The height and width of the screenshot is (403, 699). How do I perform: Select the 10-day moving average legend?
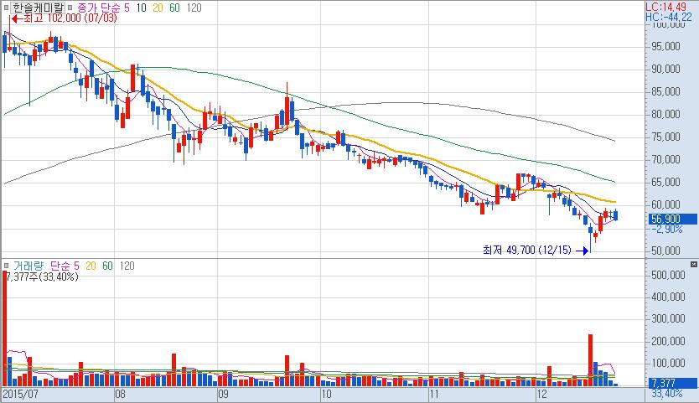pyautogui.click(x=142, y=7)
